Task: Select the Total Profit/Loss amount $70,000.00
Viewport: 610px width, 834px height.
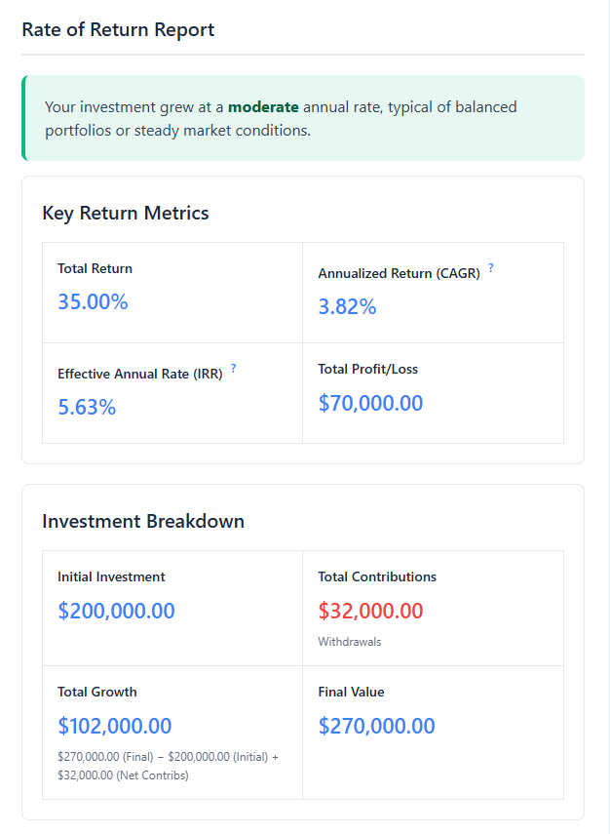Action: pos(371,402)
